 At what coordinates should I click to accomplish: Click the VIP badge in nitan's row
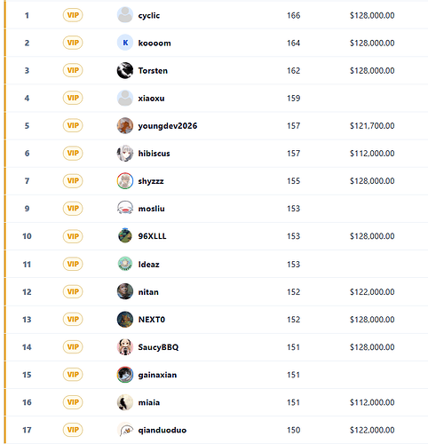73,291
